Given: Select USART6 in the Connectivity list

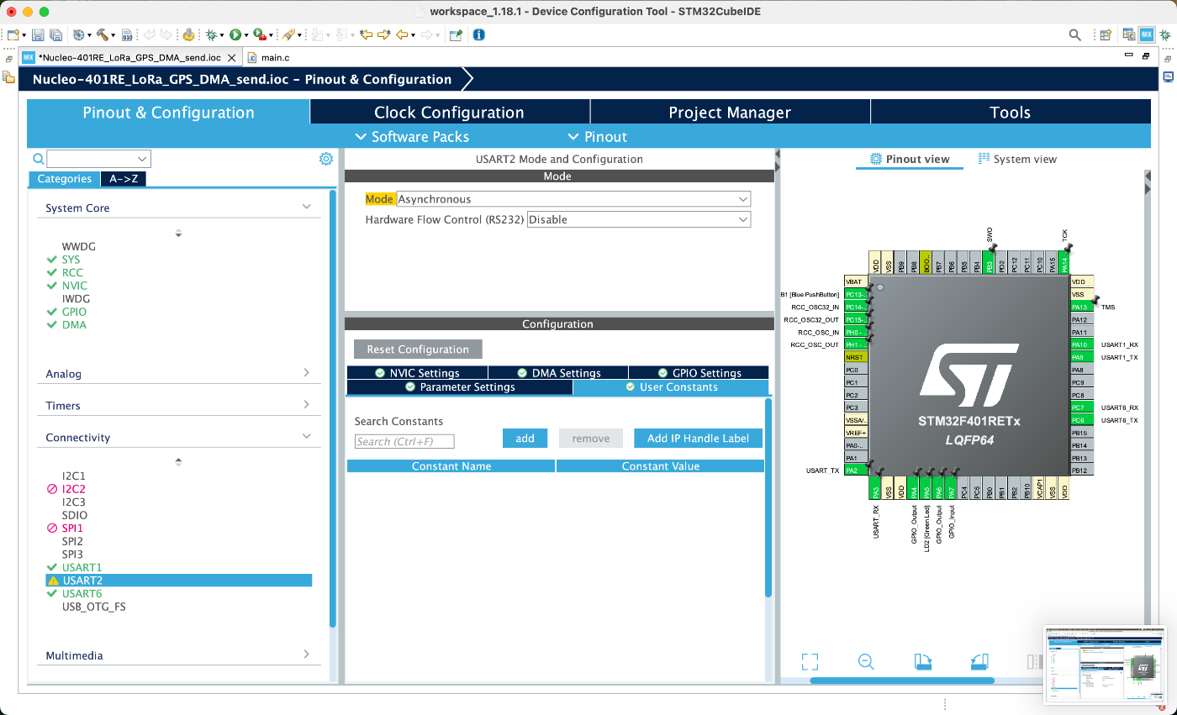Looking at the screenshot, I should point(82,593).
